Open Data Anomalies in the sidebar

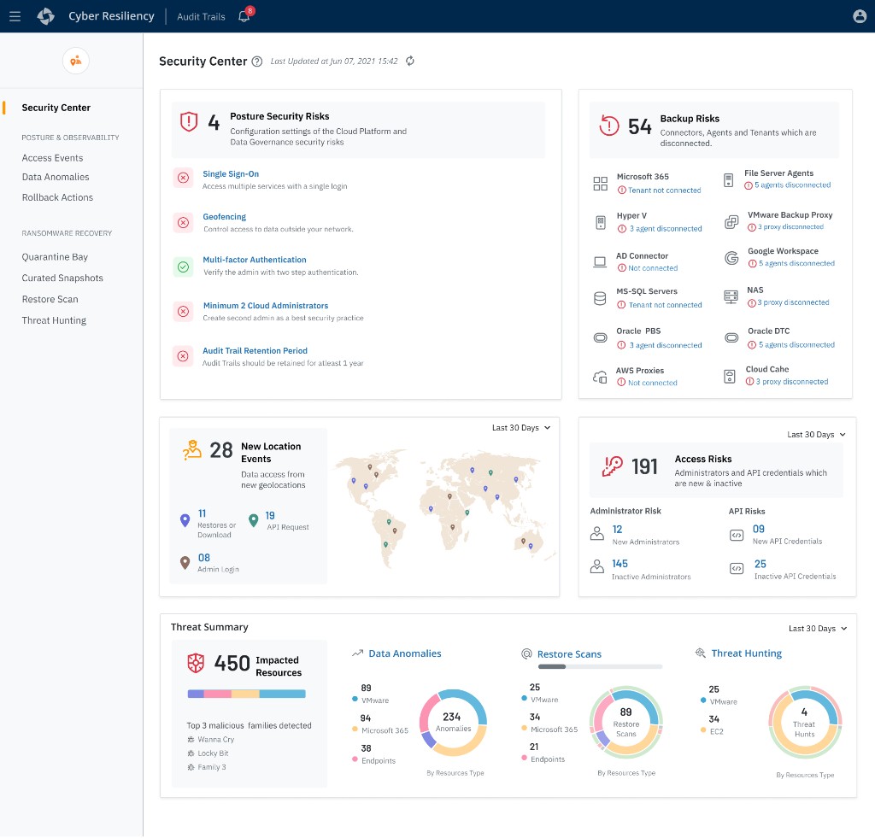click(56, 177)
